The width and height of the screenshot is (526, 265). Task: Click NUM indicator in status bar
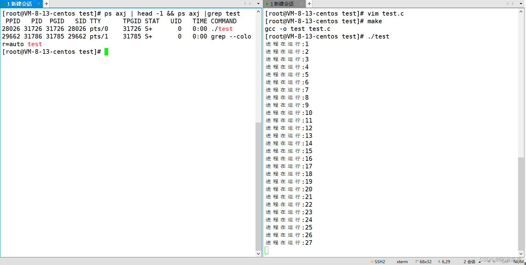point(519,262)
